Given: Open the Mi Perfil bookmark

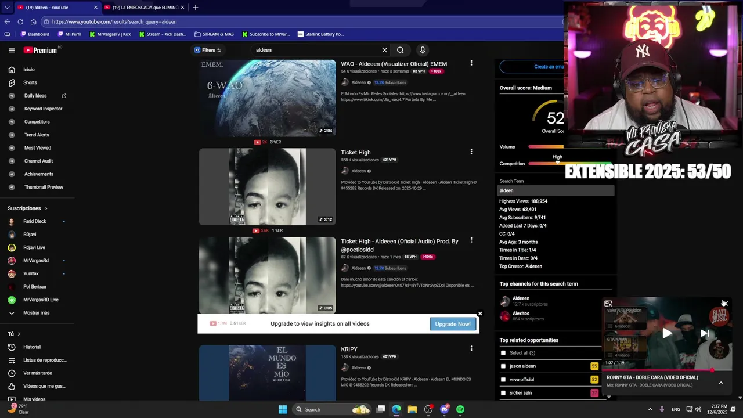Looking at the screenshot, I should click(69, 34).
